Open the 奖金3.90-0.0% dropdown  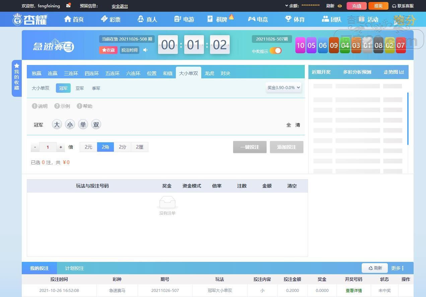[284, 88]
